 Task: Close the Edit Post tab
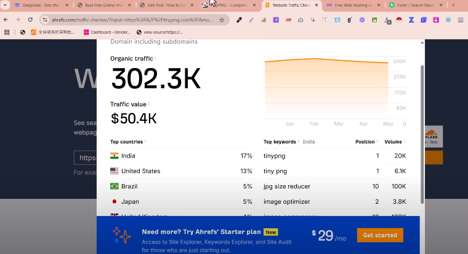click(x=192, y=5)
